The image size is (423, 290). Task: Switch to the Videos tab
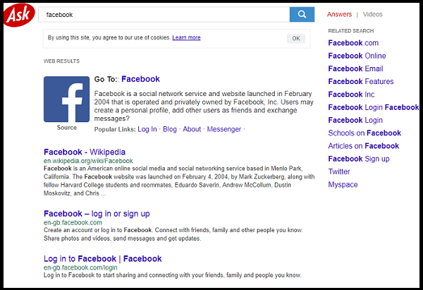(372, 14)
